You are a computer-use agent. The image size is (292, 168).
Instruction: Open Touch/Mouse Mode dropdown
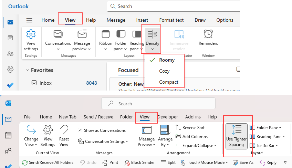204,162
